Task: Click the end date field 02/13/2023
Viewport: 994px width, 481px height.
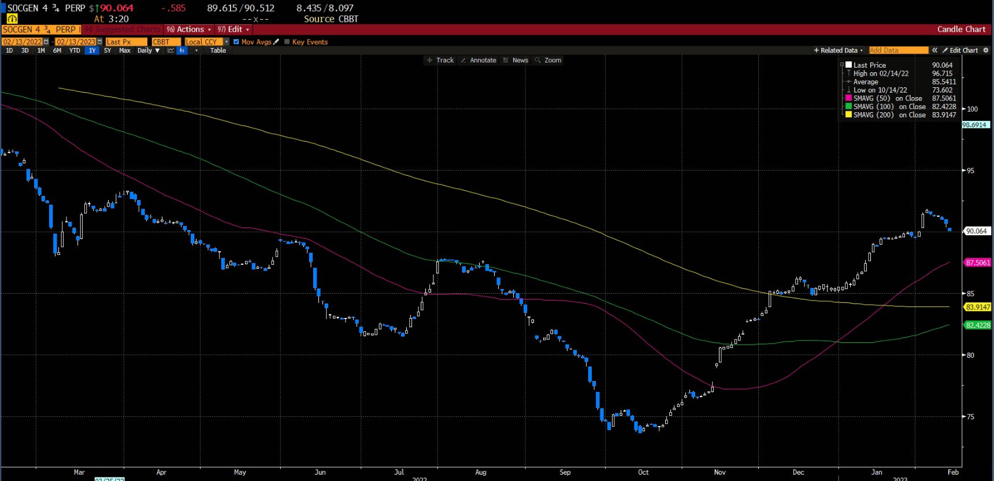Action: 76,42
